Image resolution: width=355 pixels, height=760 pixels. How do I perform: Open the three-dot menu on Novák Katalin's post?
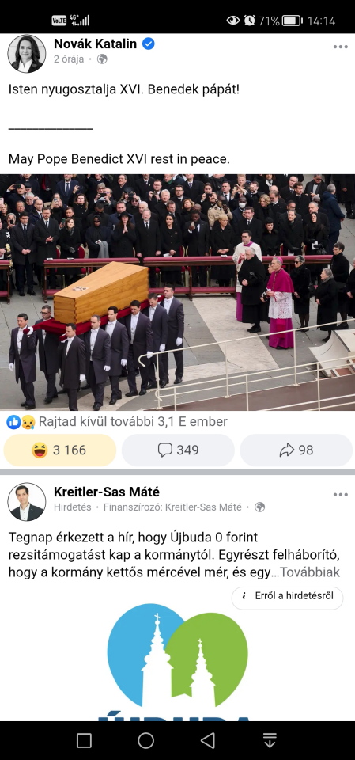[341, 47]
